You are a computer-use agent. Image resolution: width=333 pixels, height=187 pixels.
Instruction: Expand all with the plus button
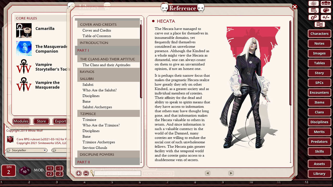click(79, 173)
